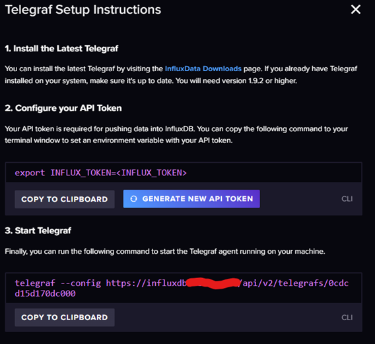Click the CLI label under telegraf command

[x=347, y=318]
